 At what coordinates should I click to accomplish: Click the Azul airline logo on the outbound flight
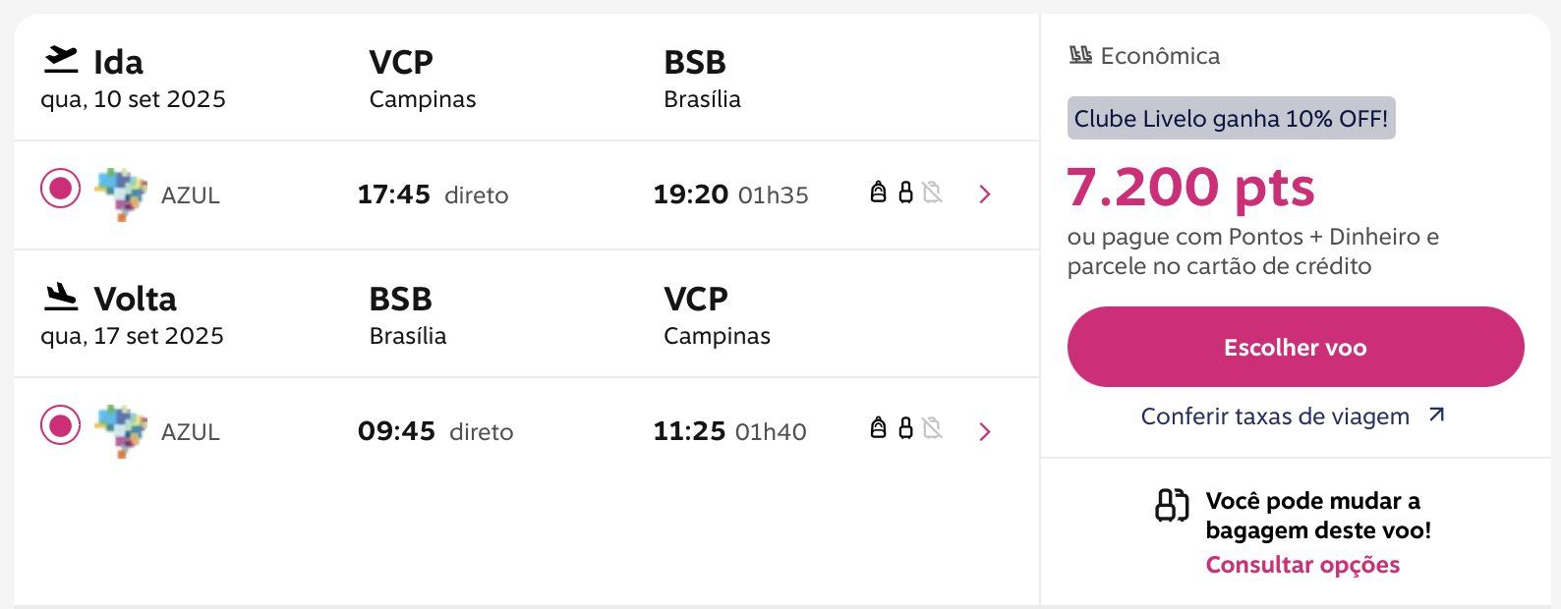(121, 194)
